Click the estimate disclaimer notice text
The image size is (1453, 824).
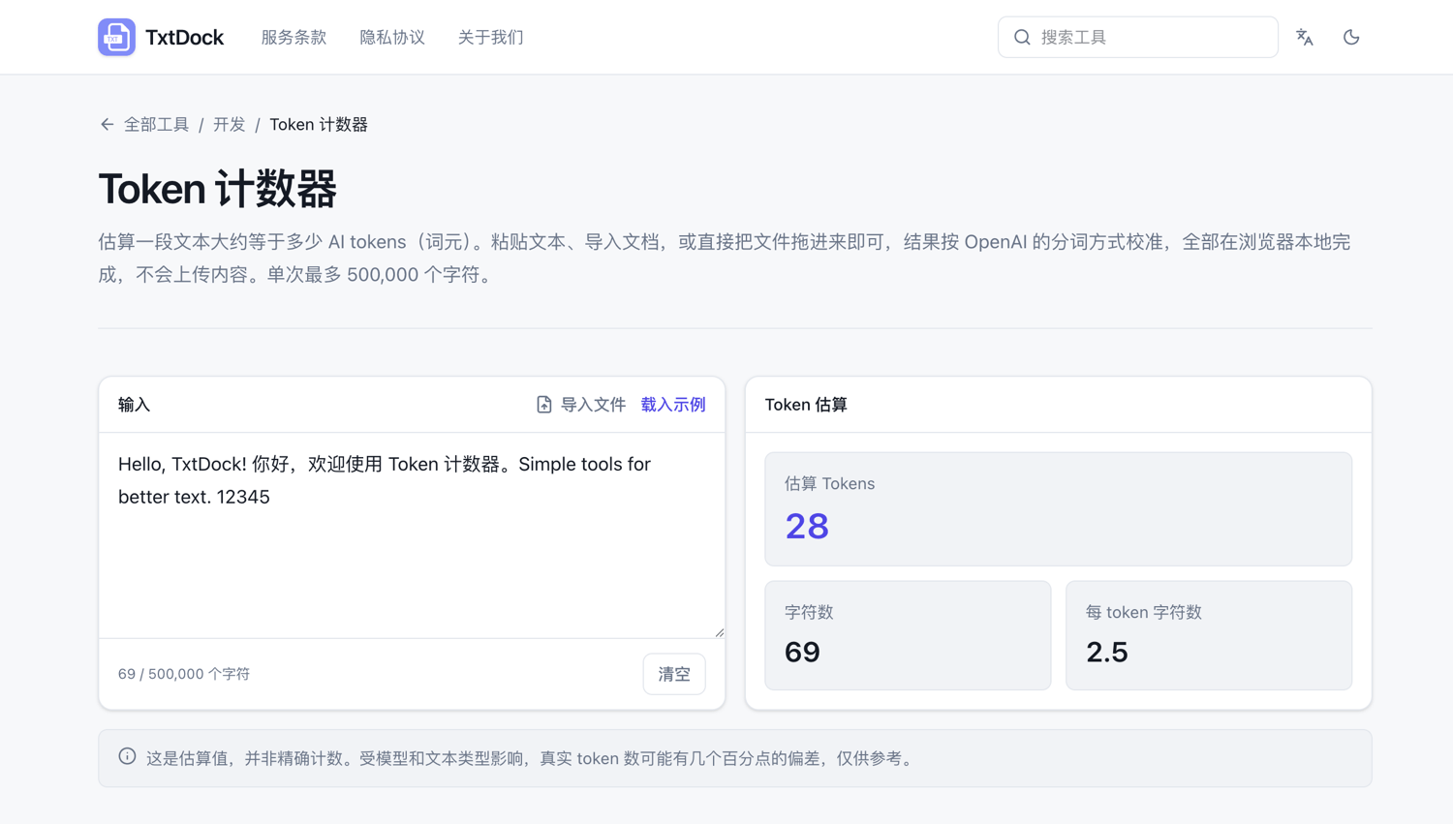[x=531, y=758]
